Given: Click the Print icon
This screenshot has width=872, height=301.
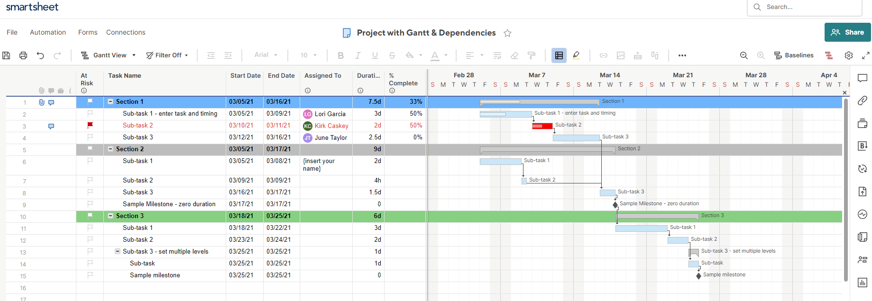Looking at the screenshot, I should point(23,55).
